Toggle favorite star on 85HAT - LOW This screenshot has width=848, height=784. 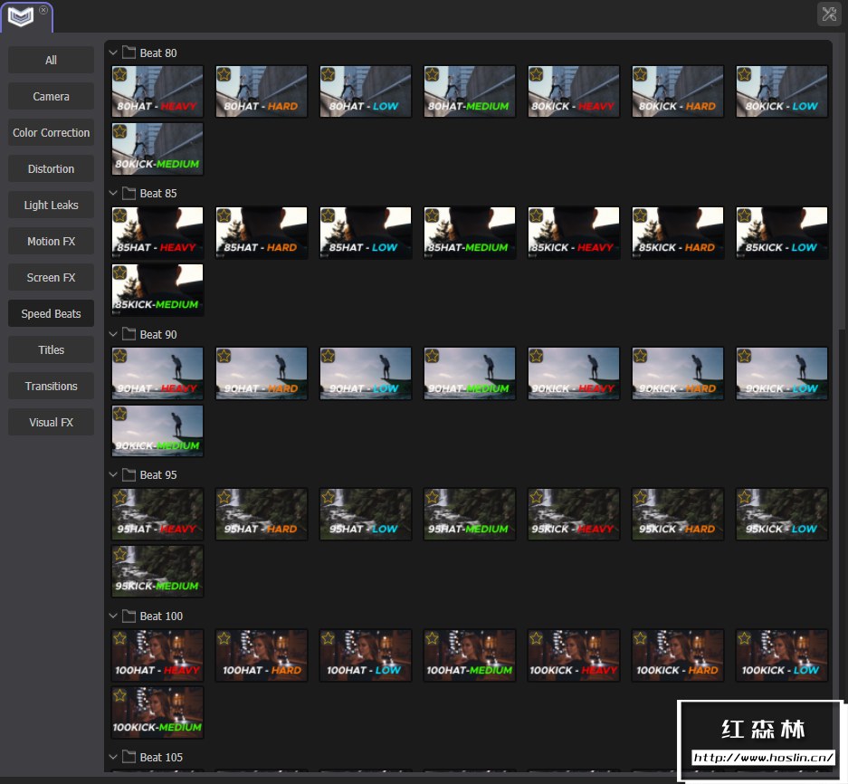pos(329,215)
